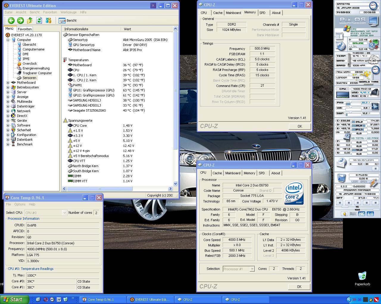Screen dimensions: 381x304
Task: Click the folder up-level icon in EVEREST
Action: pyautogui.click(x=30, y=20)
